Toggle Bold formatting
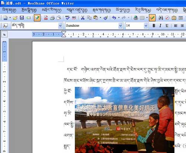Screen dimensions: 186x153 tap(154, 26)
